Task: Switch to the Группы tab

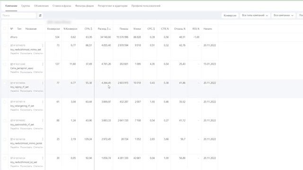Action: click(x=26, y=6)
